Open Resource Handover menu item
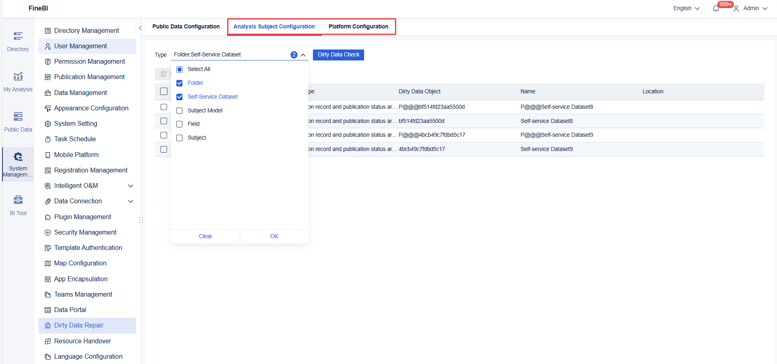This screenshot has height=364, width=777. [x=87, y=341]
